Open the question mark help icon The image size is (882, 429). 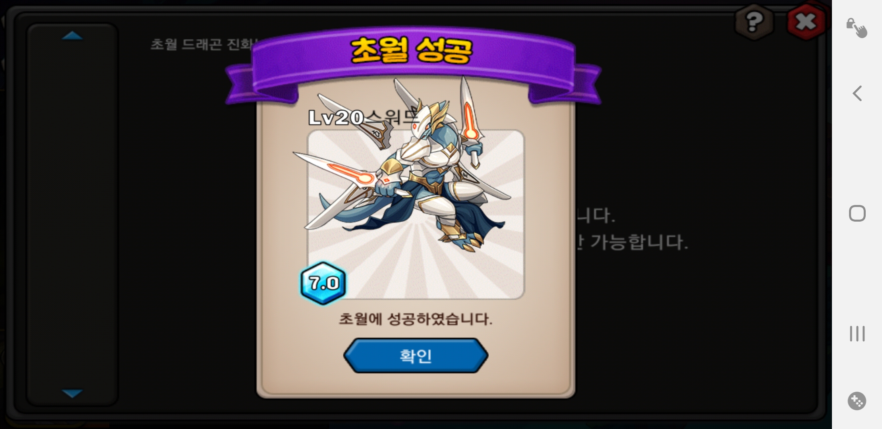point(754,21)
